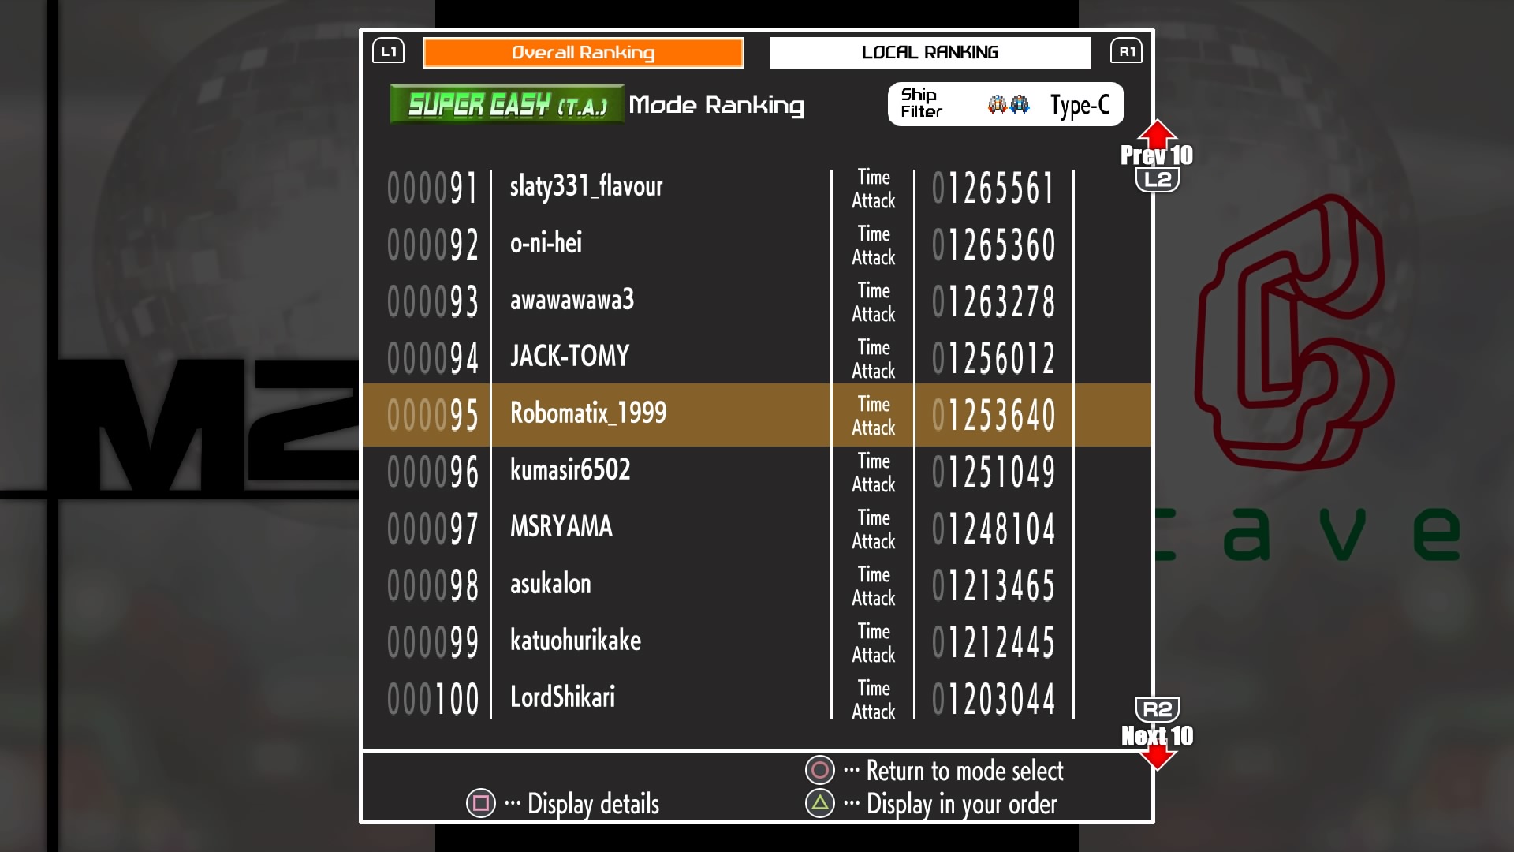Click the red up arrow for Prev 10
The height and width of the screenshot is (852, 1514).
(x=1157, y=133)
